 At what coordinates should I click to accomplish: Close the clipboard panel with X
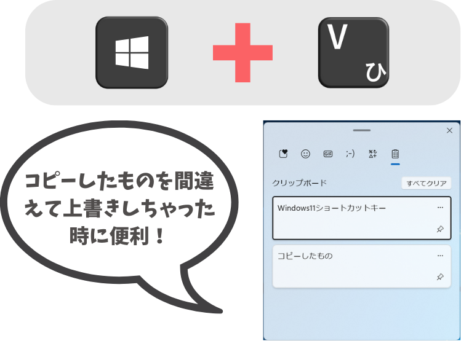click(449, 130)
